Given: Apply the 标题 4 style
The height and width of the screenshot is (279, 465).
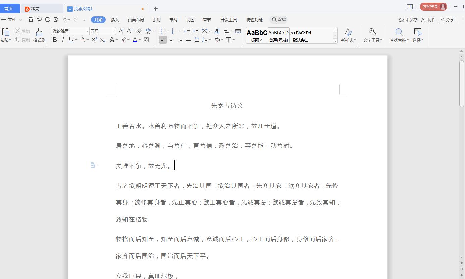Looking at the screenshot, I should click(256, 35).
